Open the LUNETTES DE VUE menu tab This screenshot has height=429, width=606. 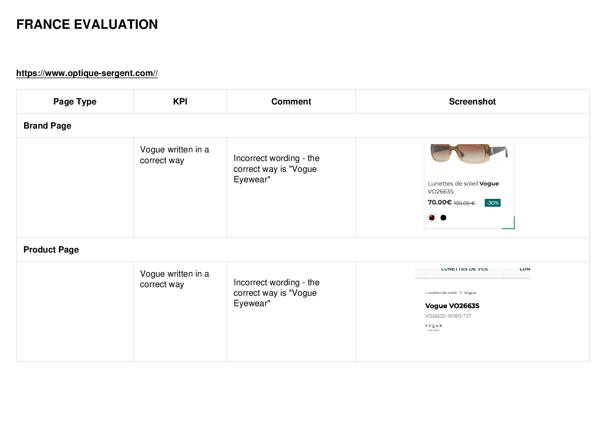point(465,269)
